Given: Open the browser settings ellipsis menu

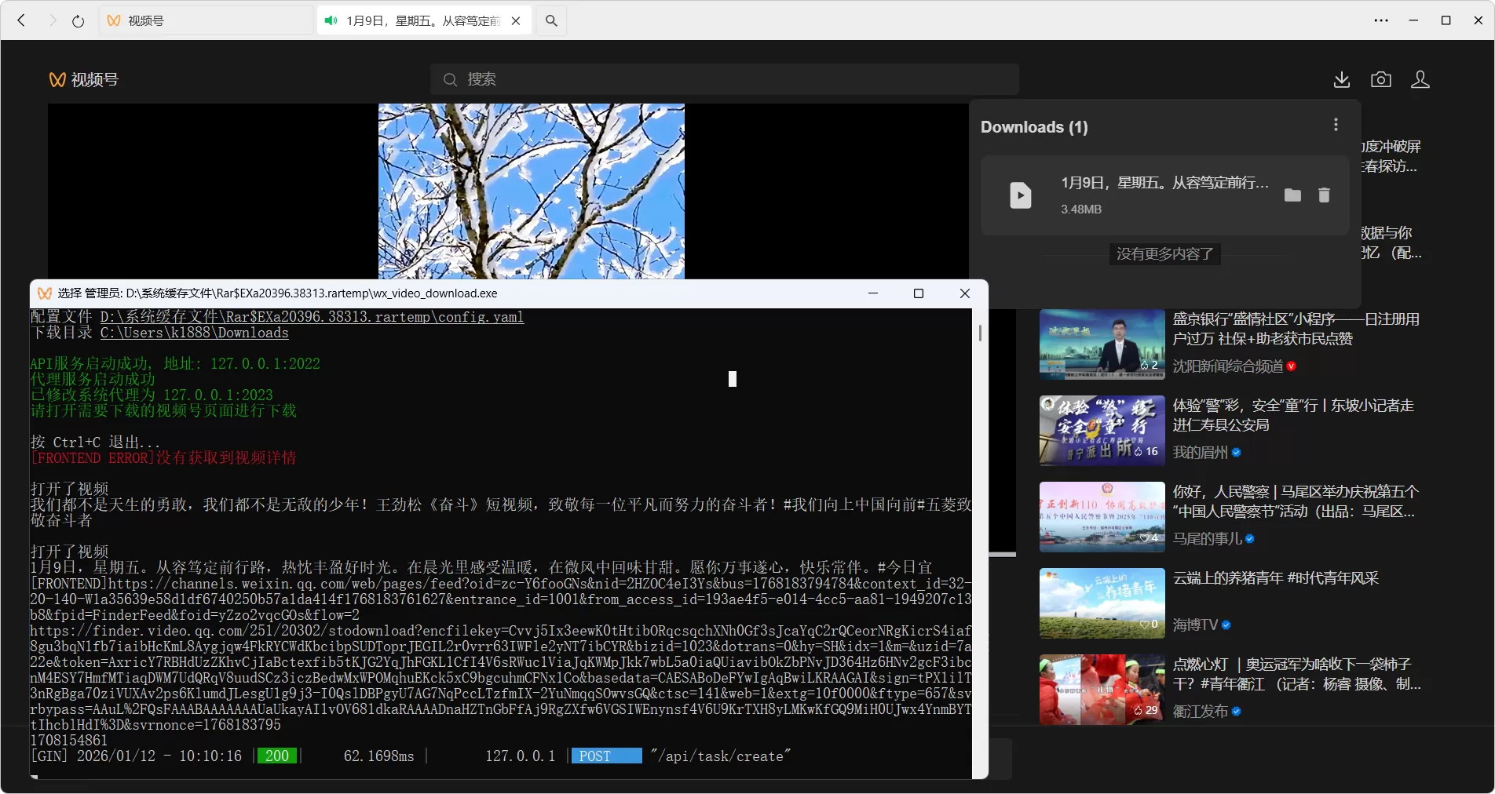Looking at the screenshot, I should pyautogui.click(x=1382, y=20).
